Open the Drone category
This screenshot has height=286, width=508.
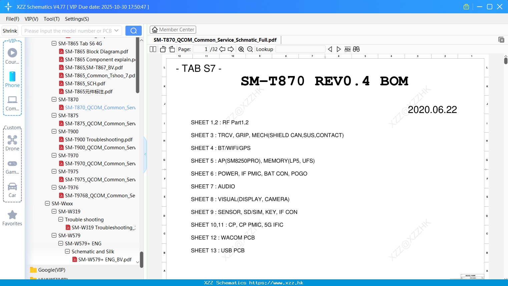click(12, 143)
